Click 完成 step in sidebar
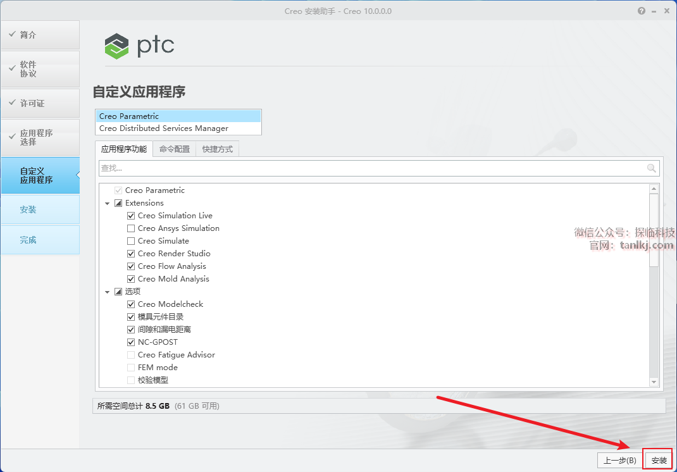Screen dimensions: 677x472 click(40, 240)
